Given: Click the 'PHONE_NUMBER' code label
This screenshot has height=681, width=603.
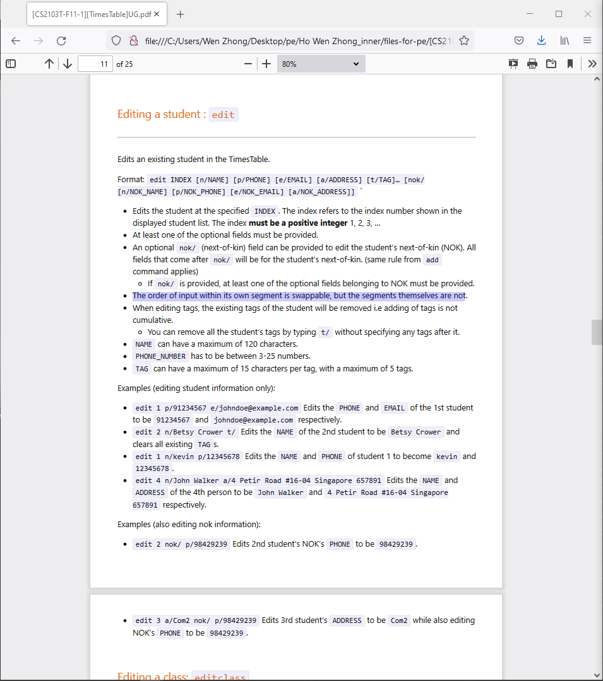Looking at the screenshot, I should 160,356.
